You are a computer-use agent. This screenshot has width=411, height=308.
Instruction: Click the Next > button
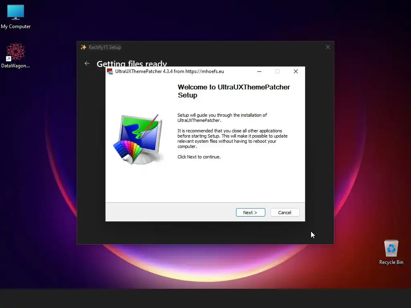point(250,213)
